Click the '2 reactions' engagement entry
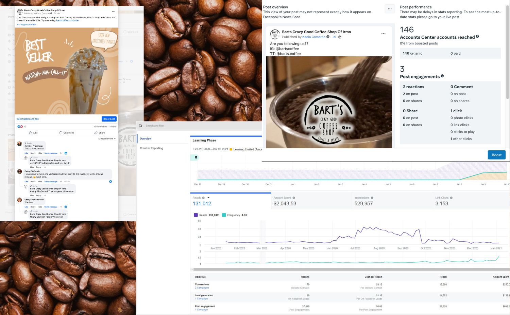 413,87
